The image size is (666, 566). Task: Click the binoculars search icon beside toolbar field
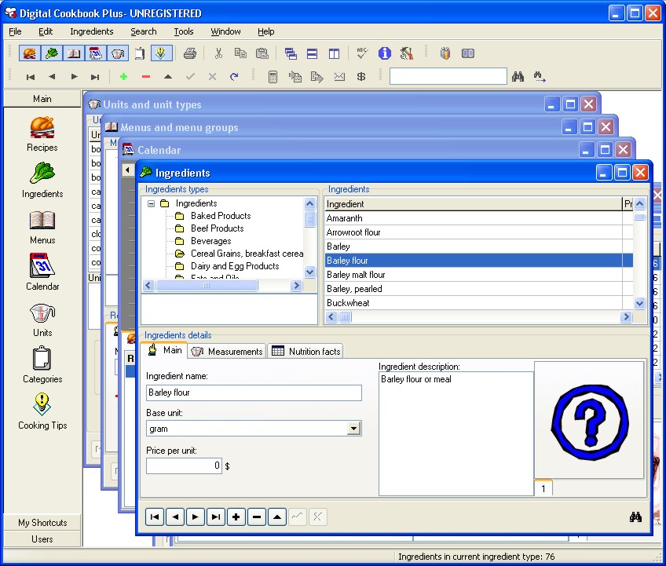click(518, 77)
